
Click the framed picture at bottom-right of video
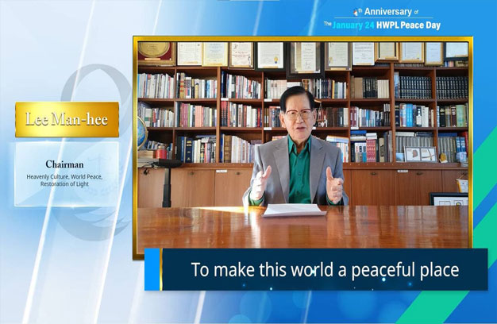[449, 199]
